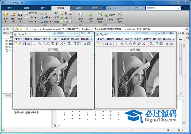Open the Breakpoints (断点) icon
The image size is (191, 134).
[81, 14]
